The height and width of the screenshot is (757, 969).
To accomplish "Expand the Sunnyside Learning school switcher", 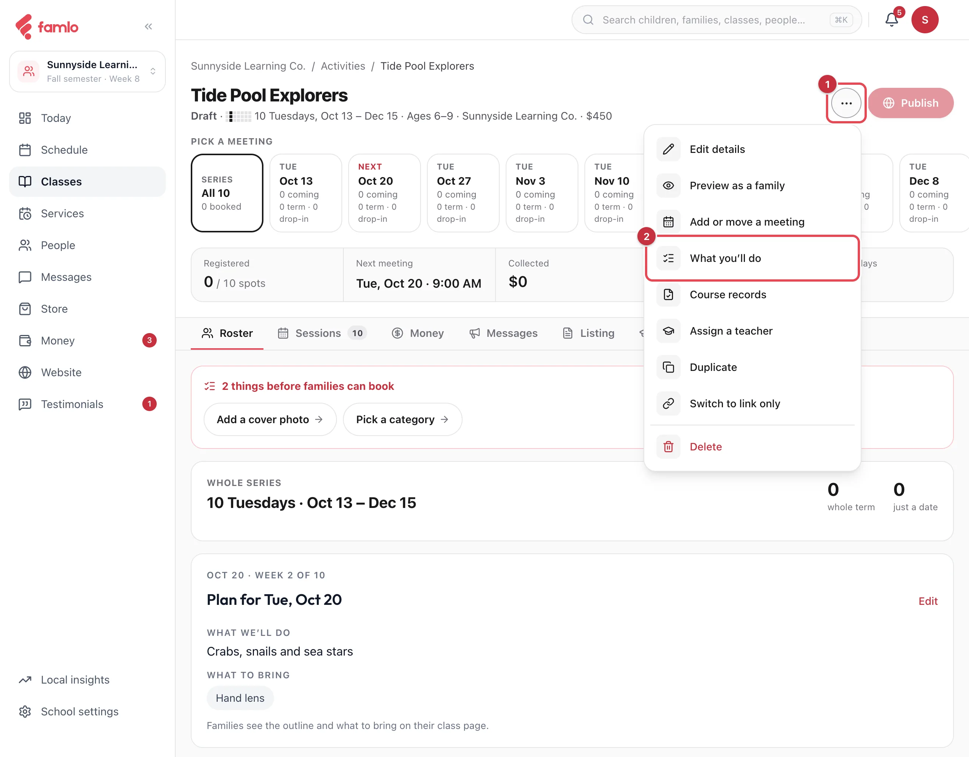I will click(87, 72).
